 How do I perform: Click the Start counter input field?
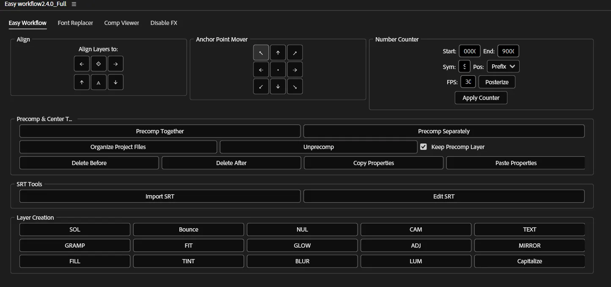pyautogui.click(x=469, y=51)
